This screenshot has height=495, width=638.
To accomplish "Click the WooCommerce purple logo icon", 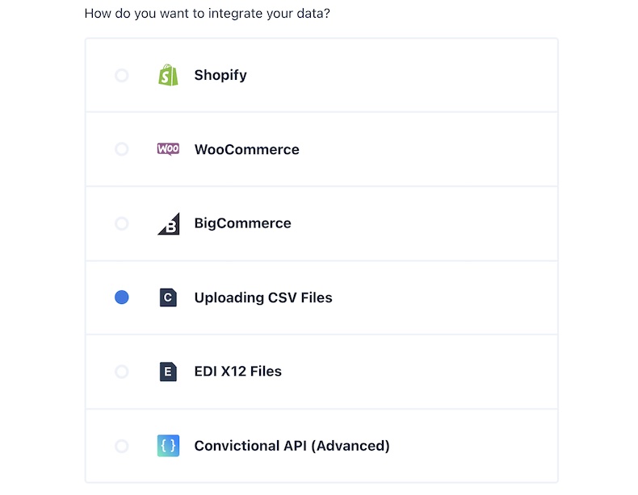I will [168, 149].
